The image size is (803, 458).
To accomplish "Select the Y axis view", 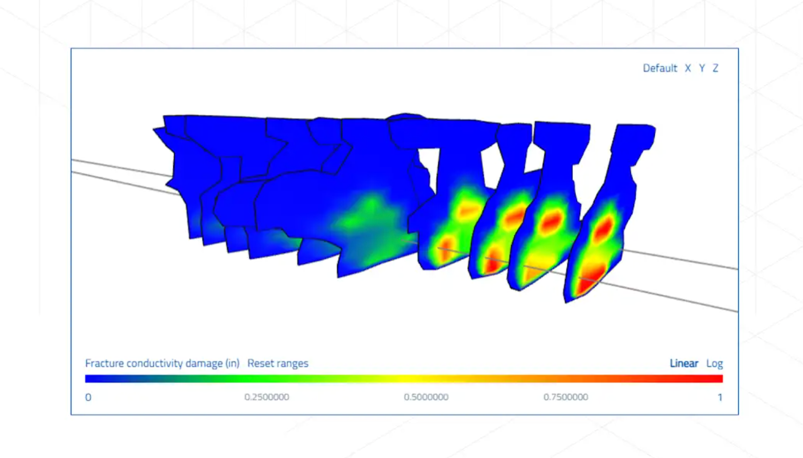I will tap(702, 68).
